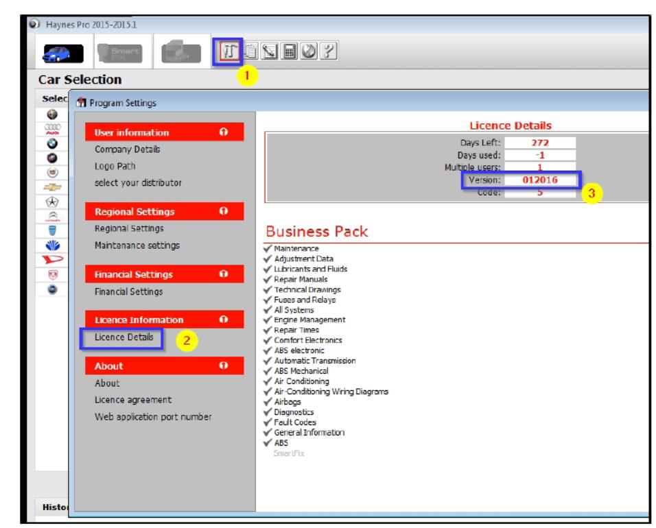The width and height of the screenshot is (656, 528).
Task: Click the Days Left value field
Action: (540, 143)
